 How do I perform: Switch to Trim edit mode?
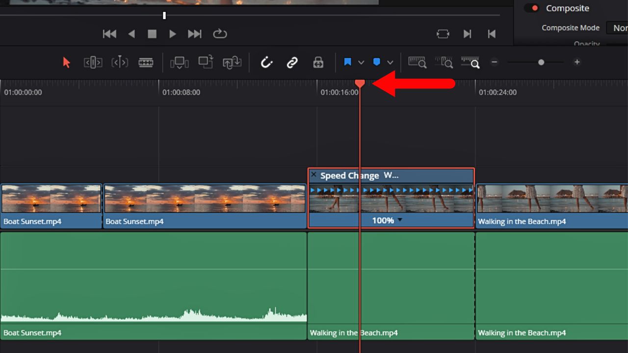[x=93, y=62]
